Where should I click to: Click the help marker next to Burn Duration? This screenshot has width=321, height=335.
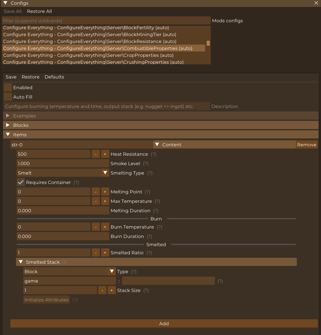coord(150,236)
